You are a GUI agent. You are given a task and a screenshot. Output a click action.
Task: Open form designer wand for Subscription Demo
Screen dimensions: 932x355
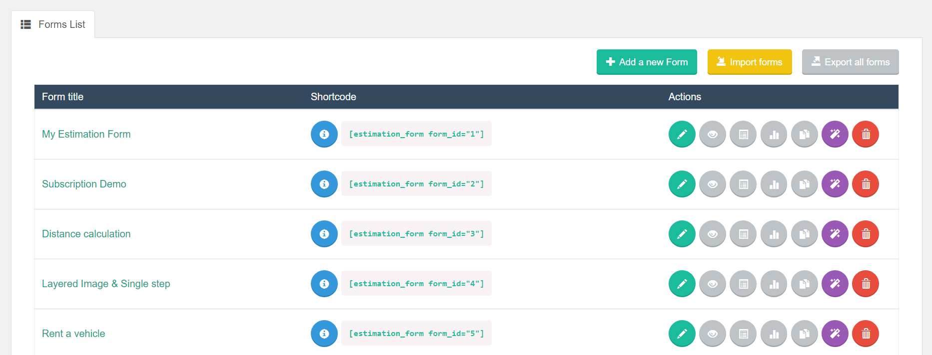point(835,184)
